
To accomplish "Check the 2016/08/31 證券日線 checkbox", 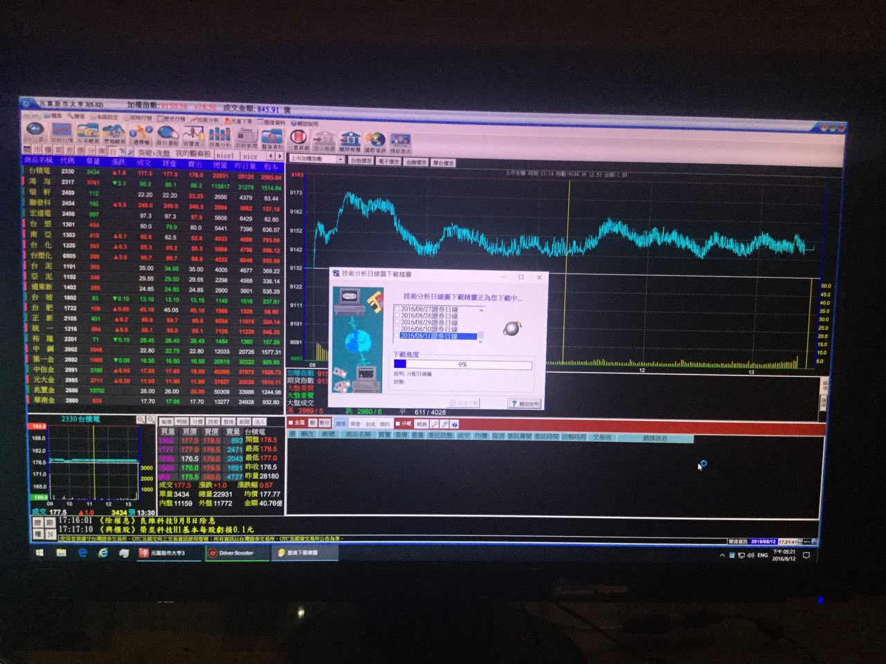I will [397, 335].
